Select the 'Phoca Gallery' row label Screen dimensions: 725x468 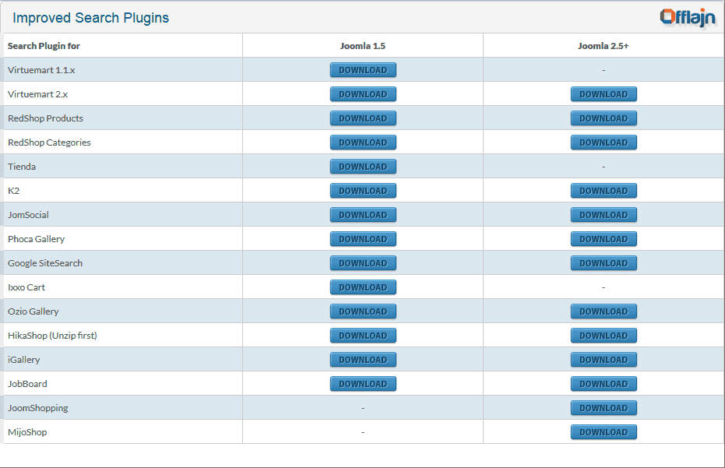[x=36, y=239]
